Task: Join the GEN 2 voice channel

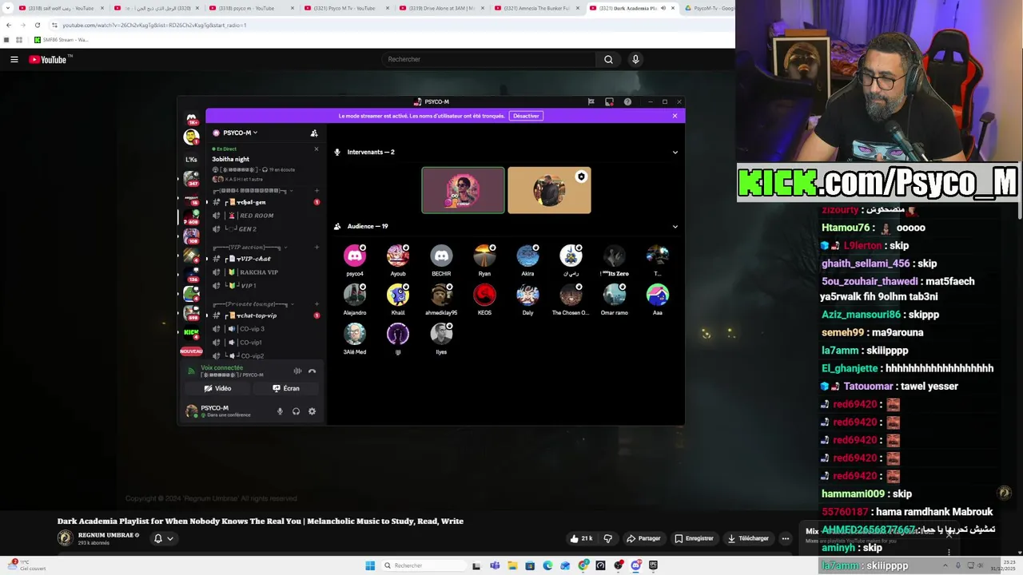Action: [265, 229]
